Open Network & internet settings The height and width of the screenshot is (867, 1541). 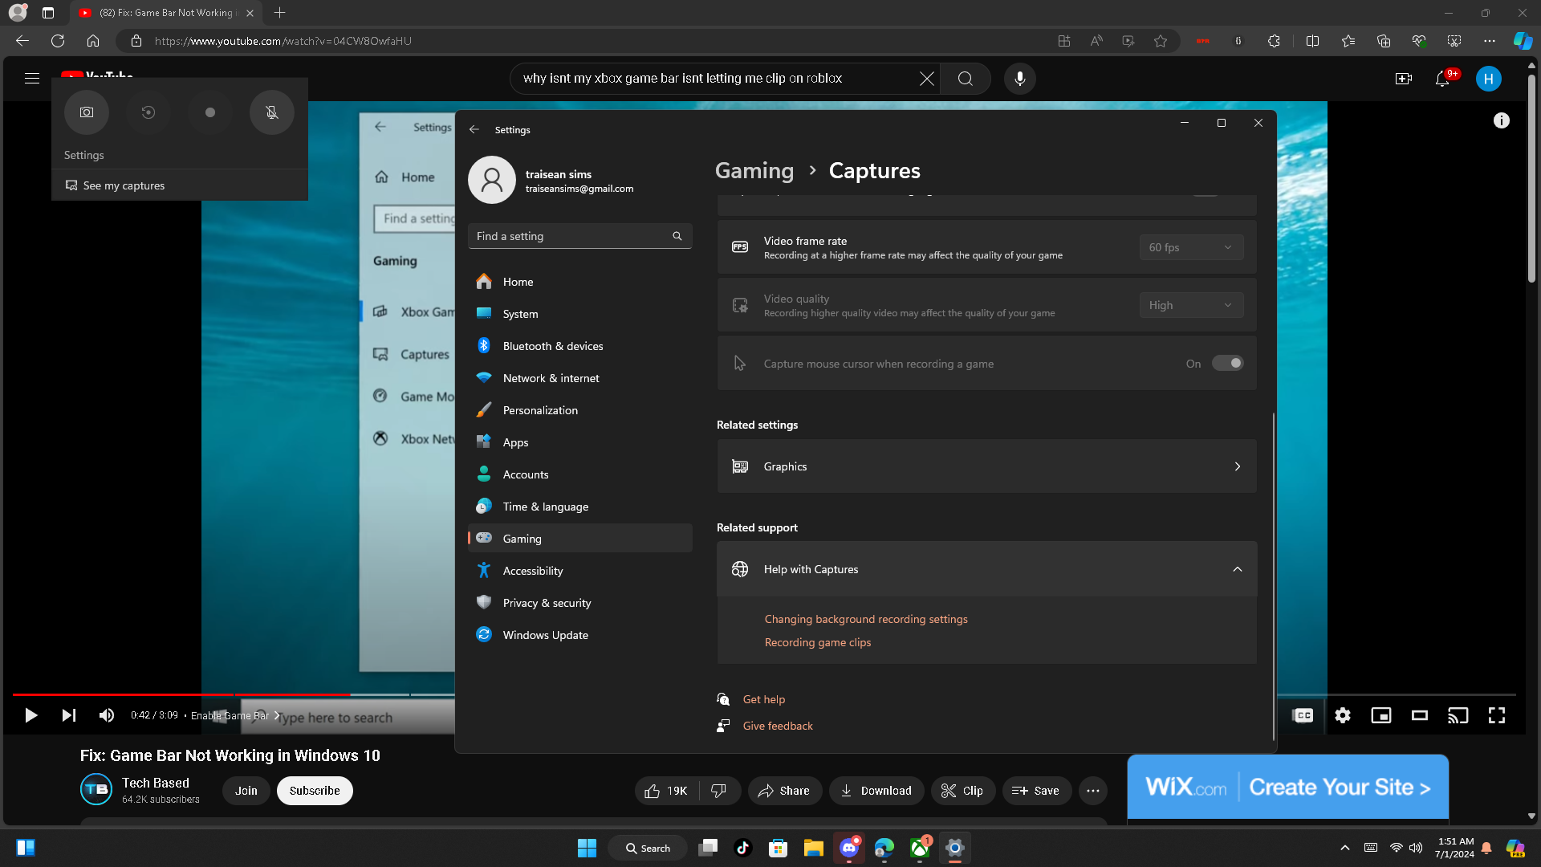point(579,378)
